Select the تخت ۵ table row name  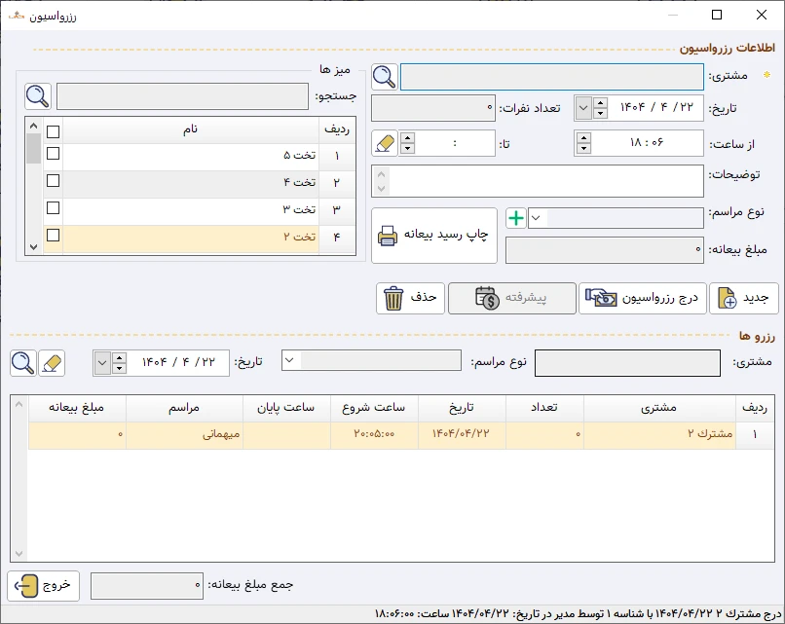coord(191,156)
